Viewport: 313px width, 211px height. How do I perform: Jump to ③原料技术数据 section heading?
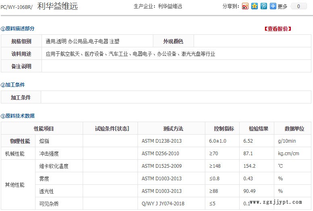[x=18, y=116]
